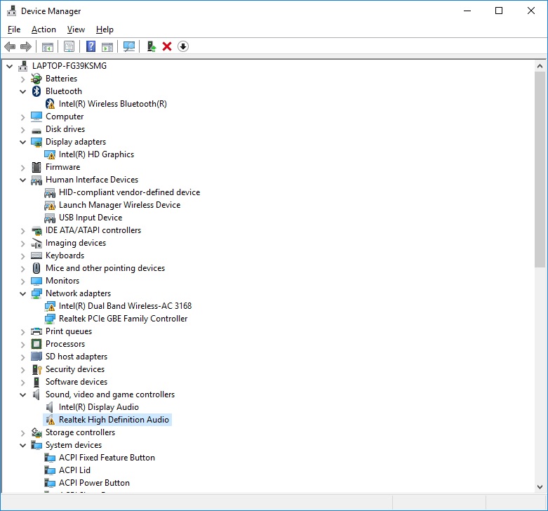Click the Mice and pointing devices icon

tap(36, 268)
